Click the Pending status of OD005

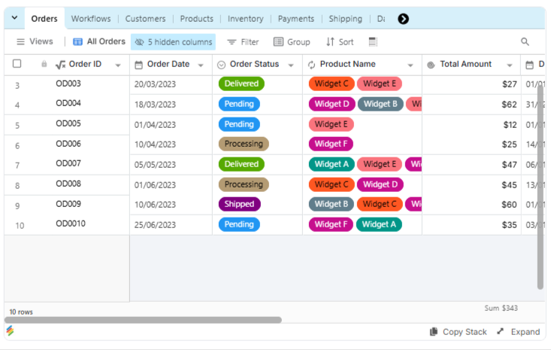click(x=239, y=124)
